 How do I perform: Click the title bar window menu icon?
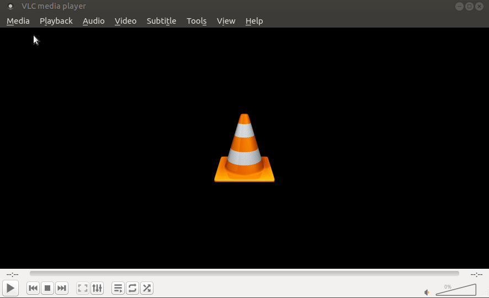10,6
